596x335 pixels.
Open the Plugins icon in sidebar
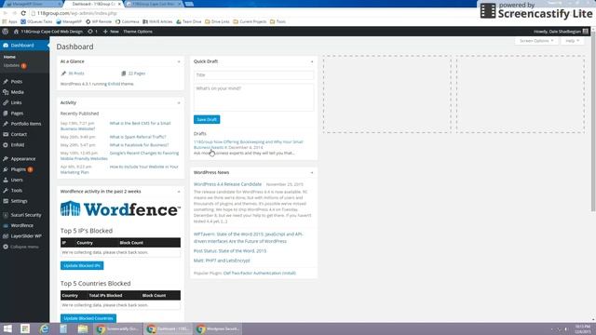tap(6, 169)
